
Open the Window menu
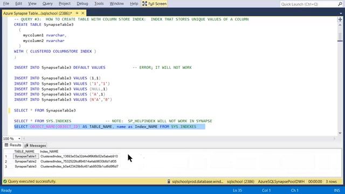tap(116, 4)
